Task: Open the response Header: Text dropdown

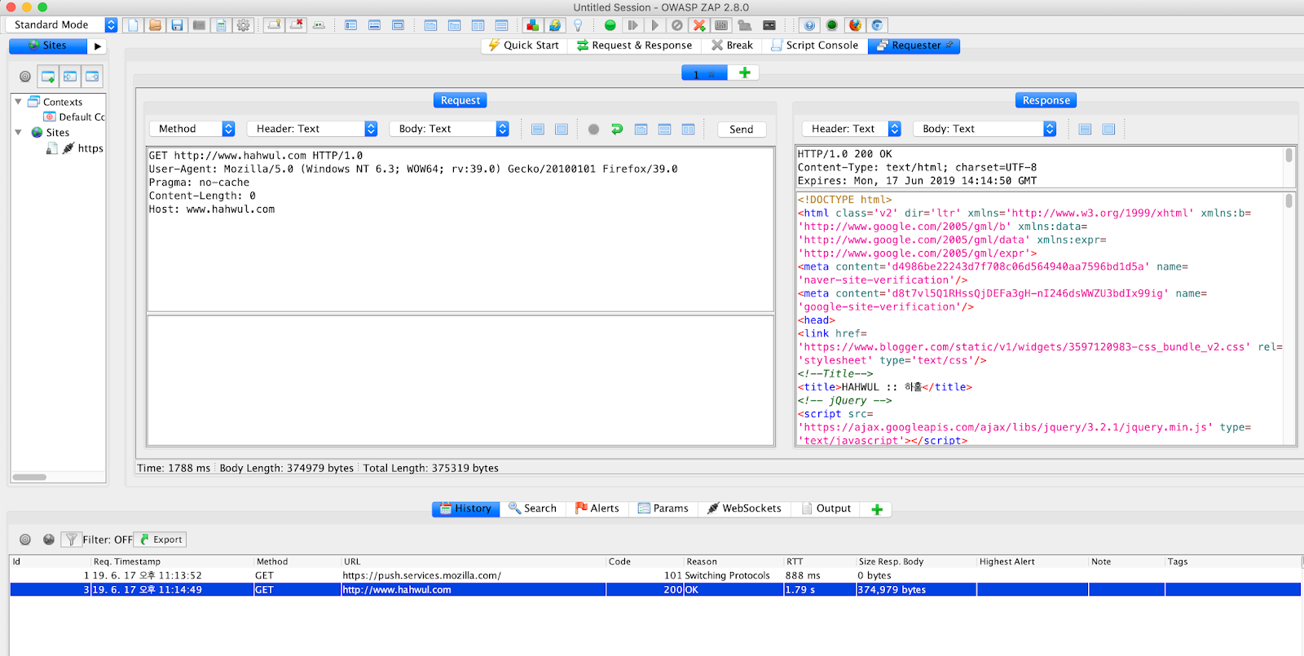Action: tap(852, 129)
